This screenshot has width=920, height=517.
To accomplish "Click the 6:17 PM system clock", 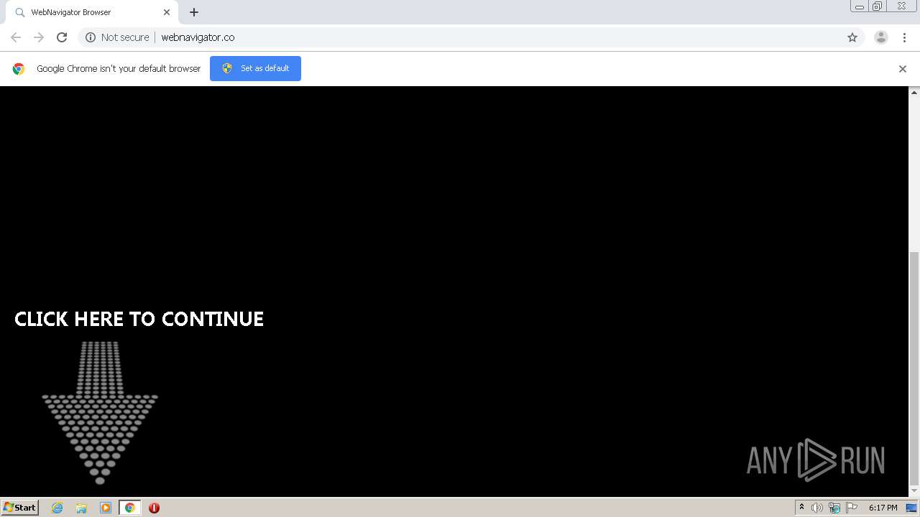I will click(883, 508).
